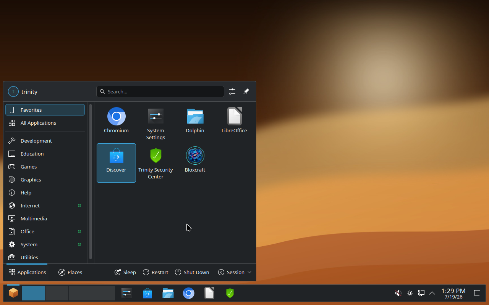The image size is (489, 305).
Task: Click the Restart button
Action: pyautogui.click(x=155, y=272)
